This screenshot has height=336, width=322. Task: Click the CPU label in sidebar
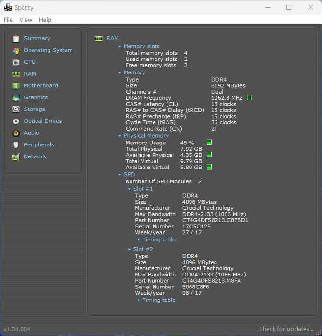coord(30,62)
